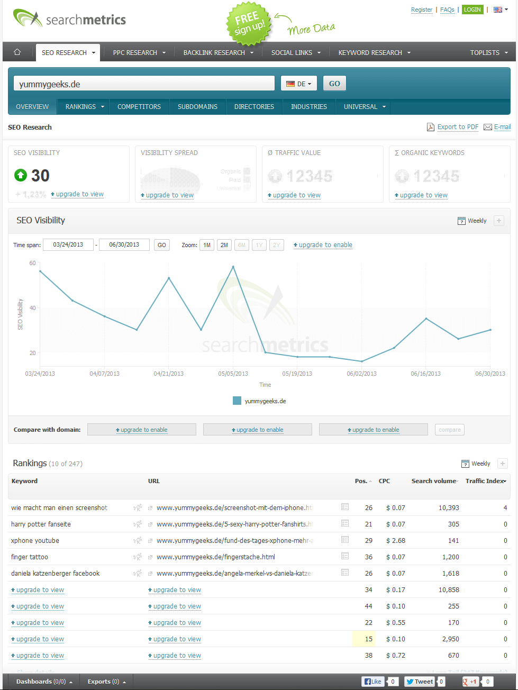Toggle yummygeeks.de legend series swatch
The width and height of the screenshot is (518, 690).
tap(237, 401)
